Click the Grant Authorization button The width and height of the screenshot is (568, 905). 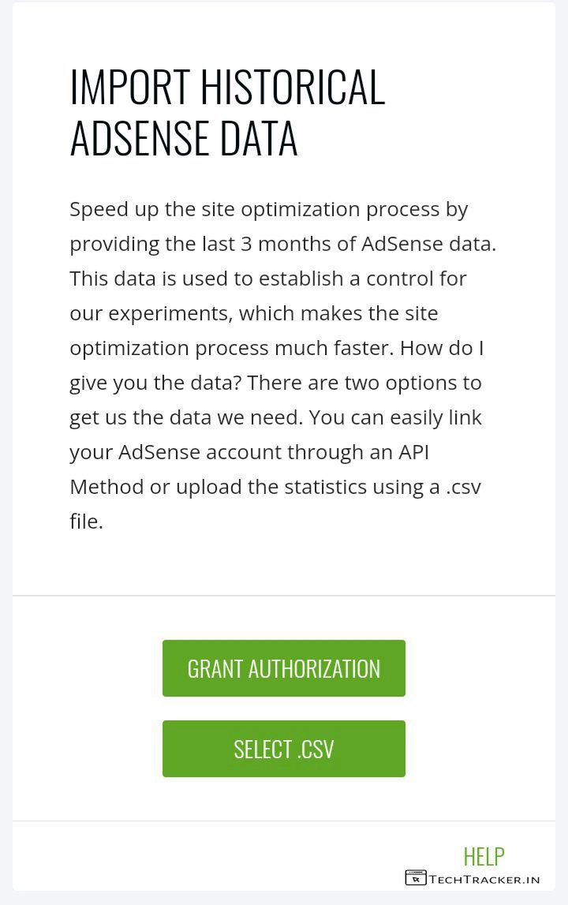283,668
